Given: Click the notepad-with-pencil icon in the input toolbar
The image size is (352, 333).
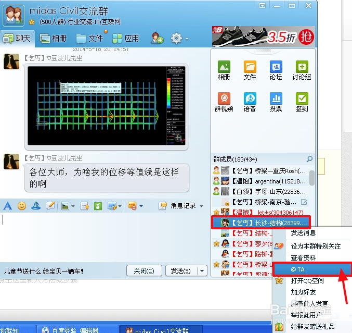Looking at the screenshot, I should click(x=50, y=206).
